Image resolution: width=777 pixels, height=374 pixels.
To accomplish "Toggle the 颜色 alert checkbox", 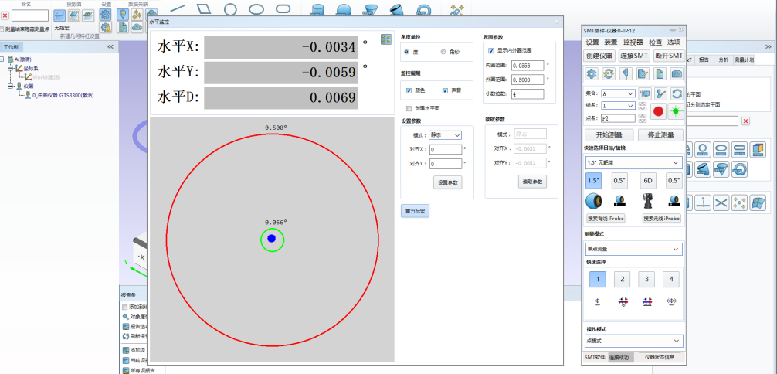I will click(x=409, y=90).
